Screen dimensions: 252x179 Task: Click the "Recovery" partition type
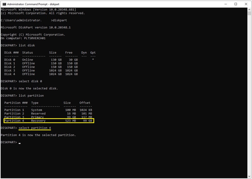click(38, 121)
